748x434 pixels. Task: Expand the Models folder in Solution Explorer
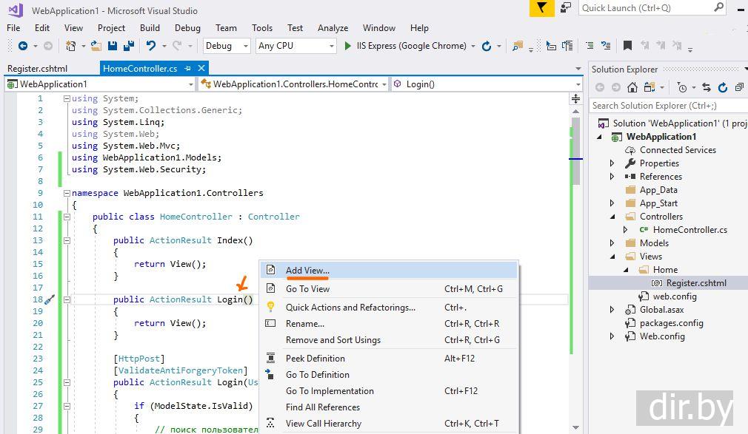point(612,243)
